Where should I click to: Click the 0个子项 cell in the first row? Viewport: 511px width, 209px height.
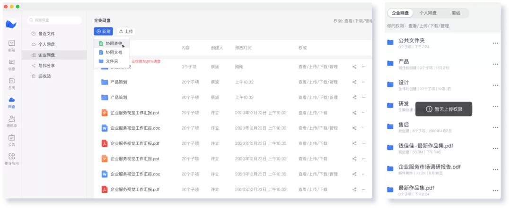click(x=189, y=67)
